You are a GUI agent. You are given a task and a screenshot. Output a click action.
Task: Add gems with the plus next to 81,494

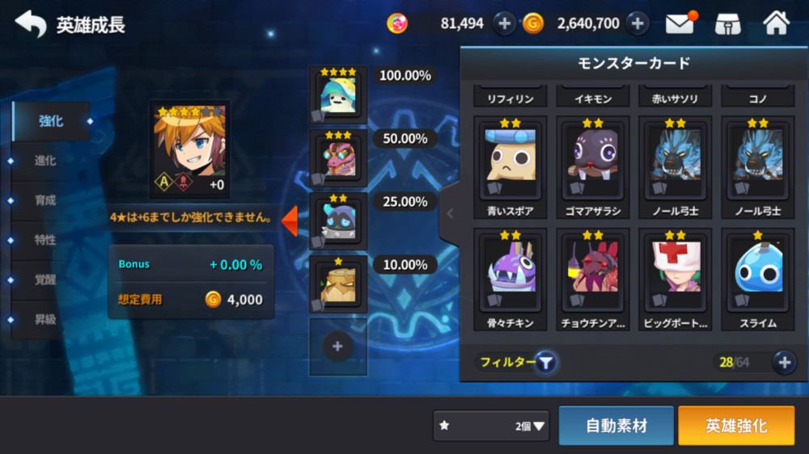tap(505, 23)
